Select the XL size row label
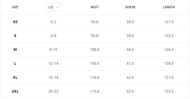The height and width of the screenshot is (99, 190). pyautogui.click(x=15, y=77)
